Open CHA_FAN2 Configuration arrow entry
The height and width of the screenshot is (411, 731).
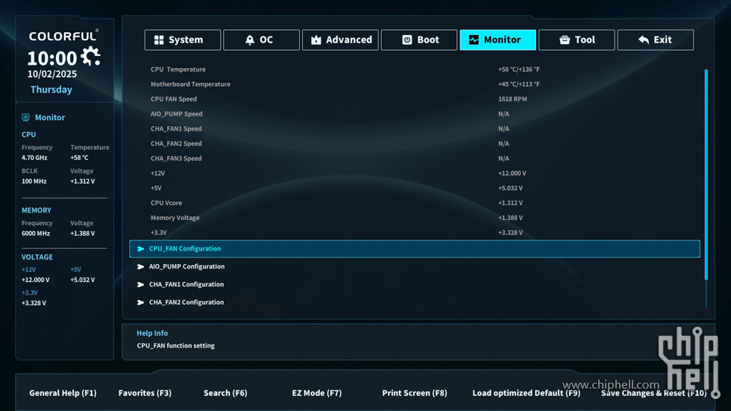click(140, 303)
